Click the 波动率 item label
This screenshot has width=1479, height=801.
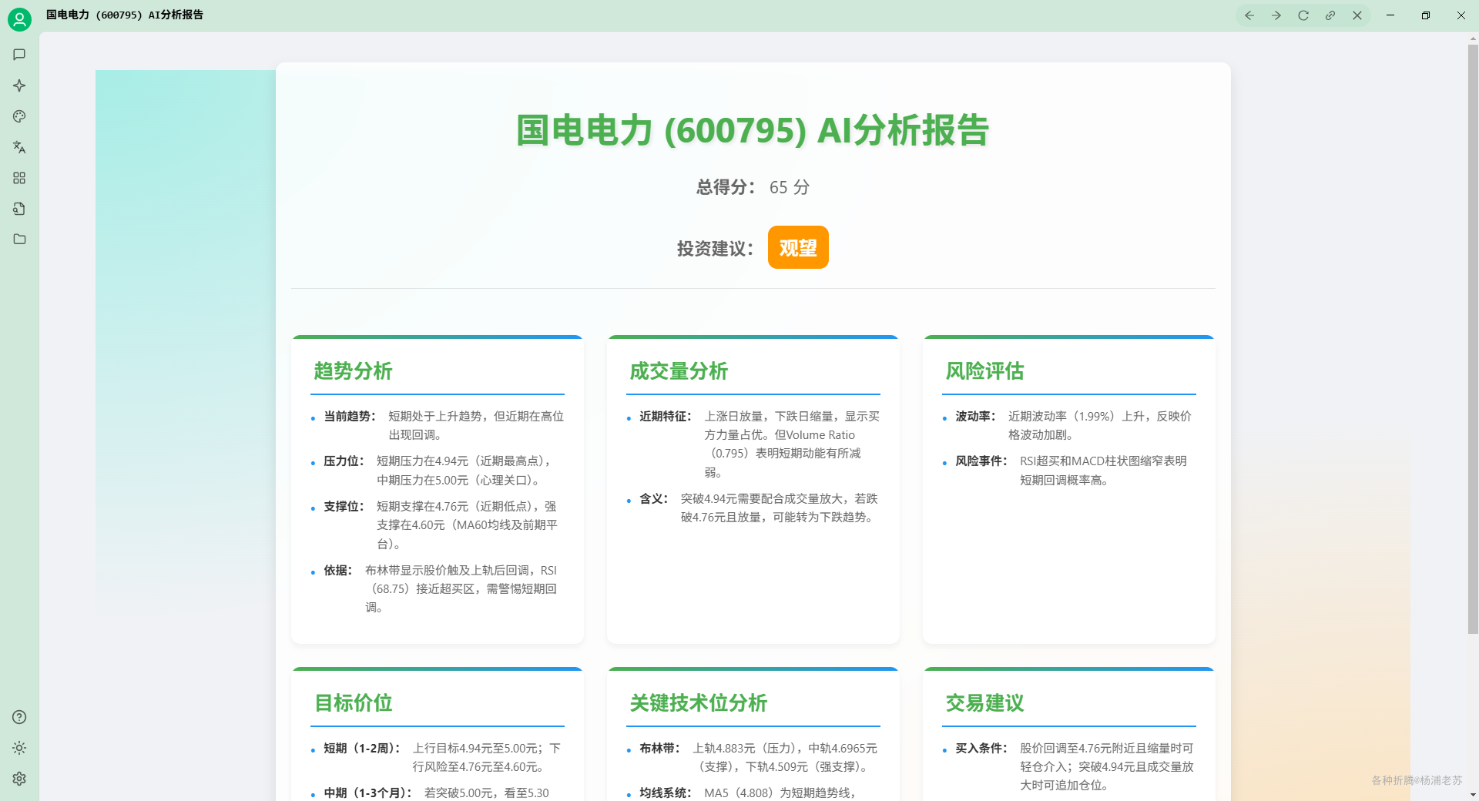click(x=976, y=416)
